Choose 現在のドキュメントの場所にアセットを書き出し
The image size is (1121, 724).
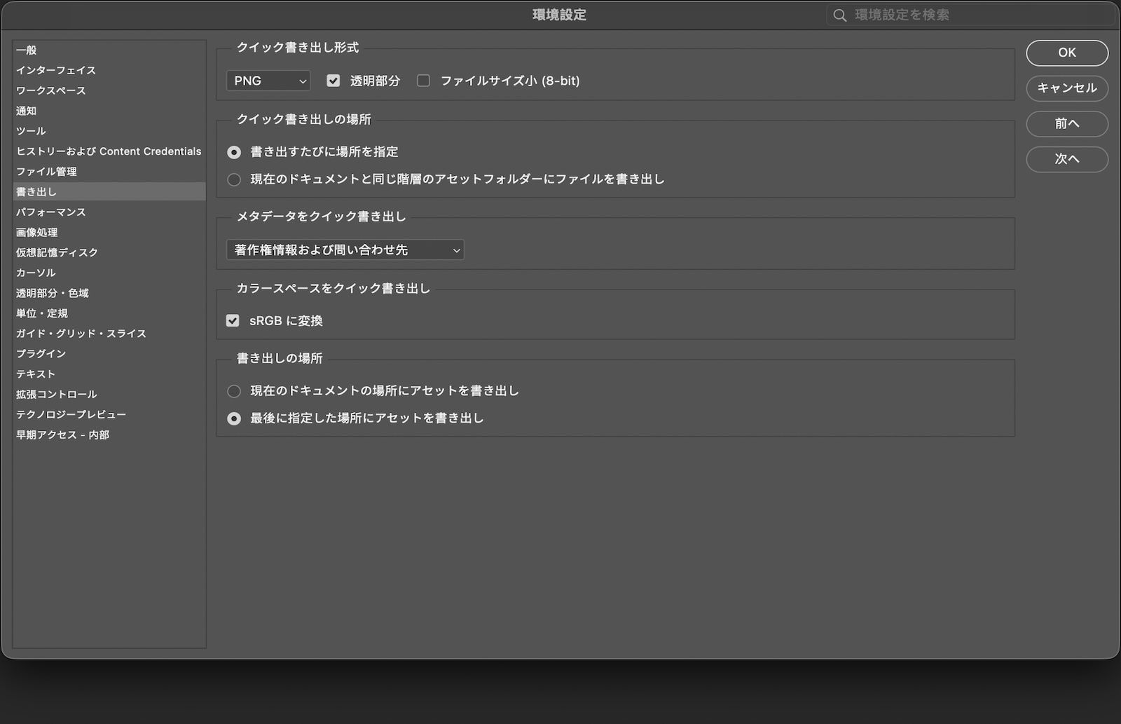(x=233, y=391)
